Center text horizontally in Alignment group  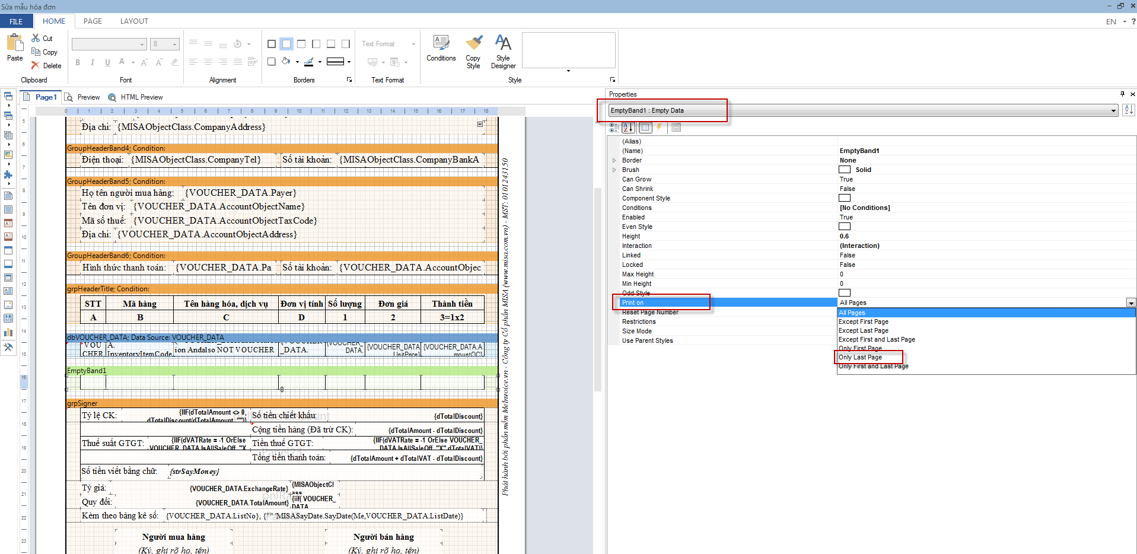coord(208,62)
